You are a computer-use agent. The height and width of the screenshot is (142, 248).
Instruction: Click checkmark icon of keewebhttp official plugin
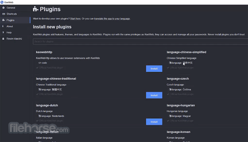click(x=37, y=68)
